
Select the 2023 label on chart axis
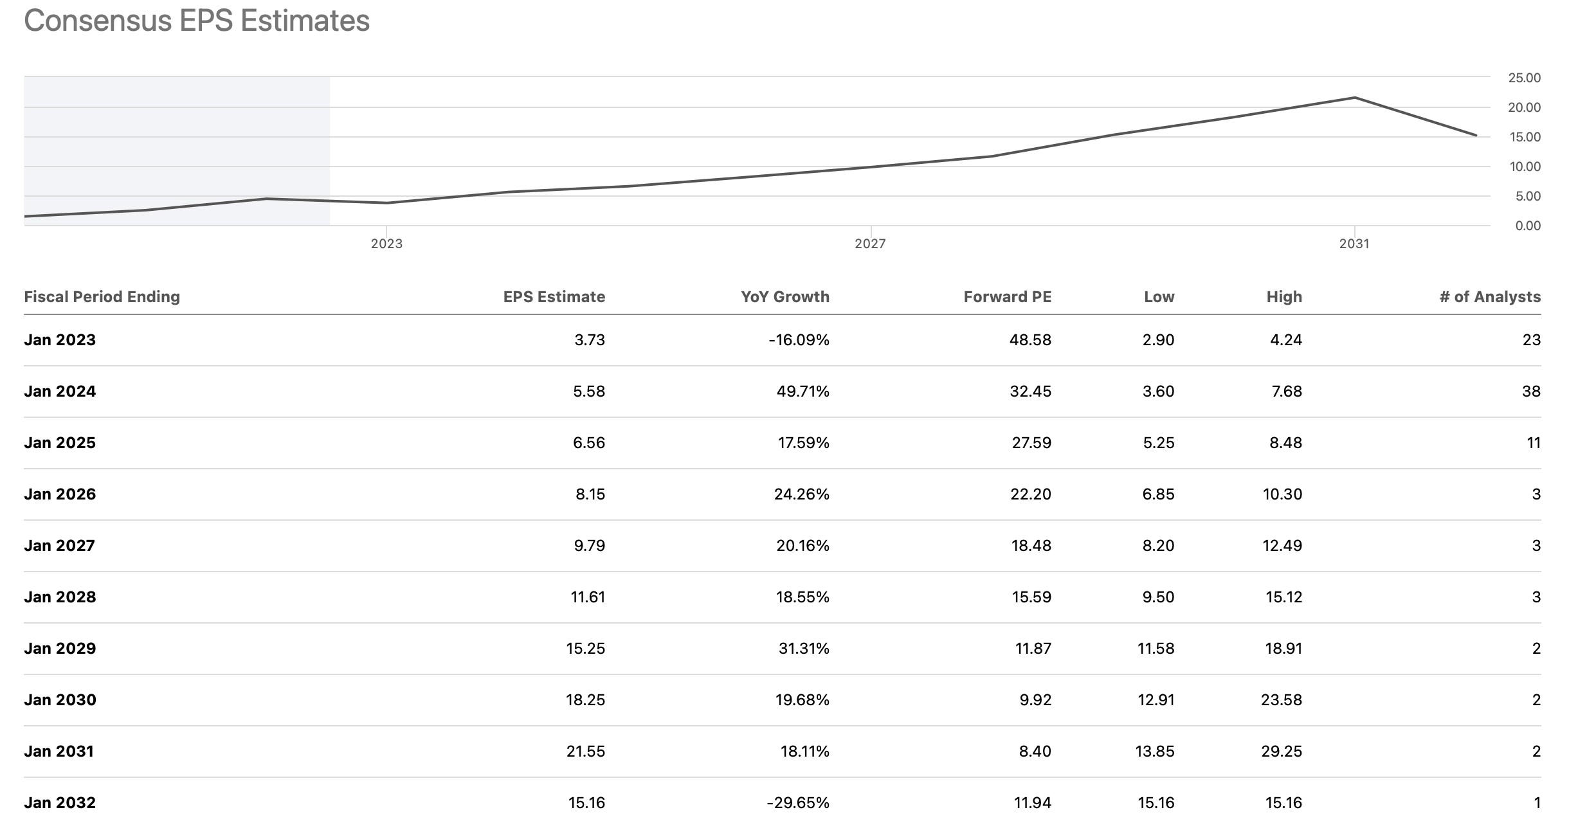tap(386, 244)
